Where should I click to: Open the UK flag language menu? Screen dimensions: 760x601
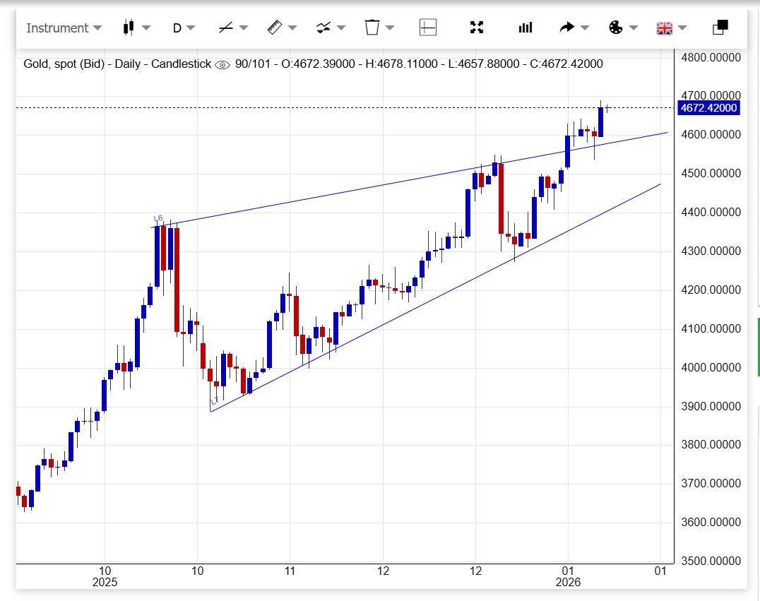(665, 28)
